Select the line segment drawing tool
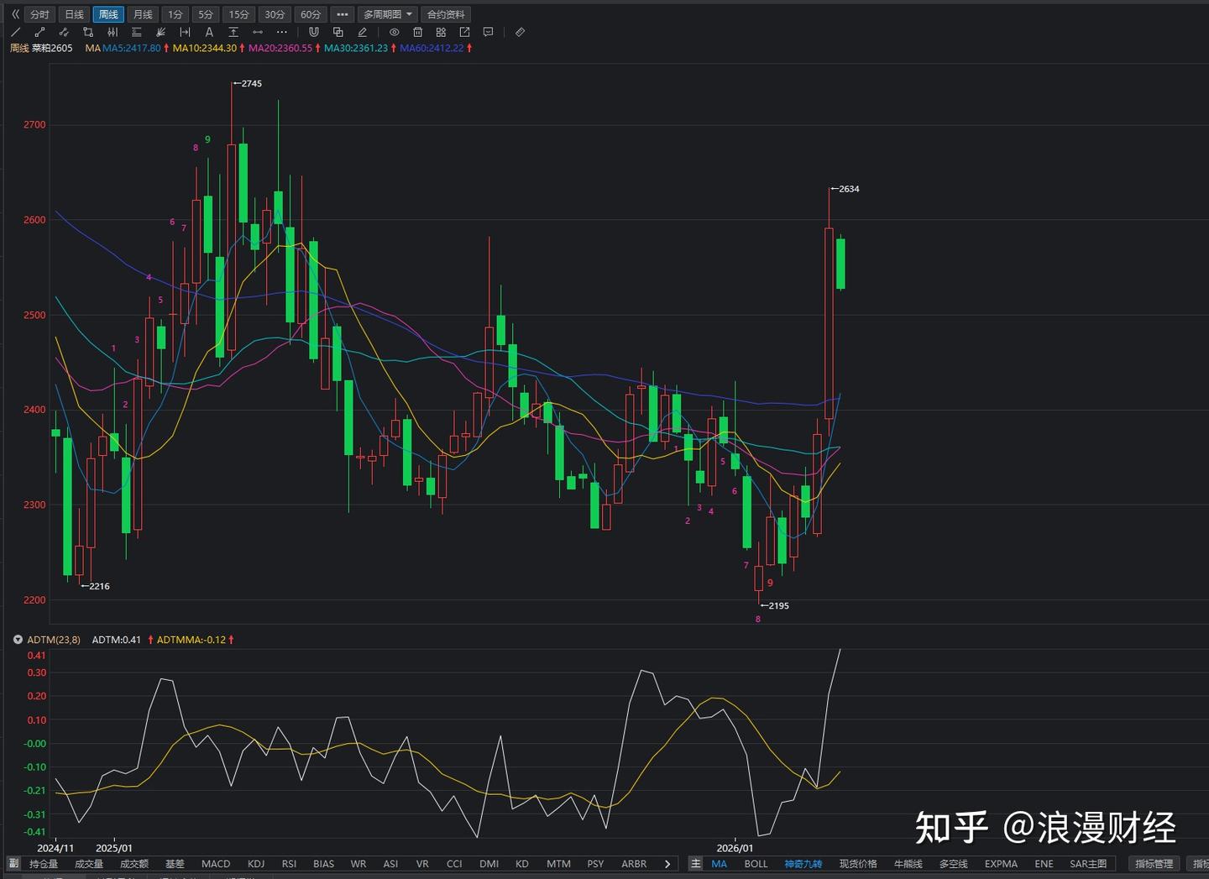The width and height of the screenshot is (1209, 879). [39, 32]
